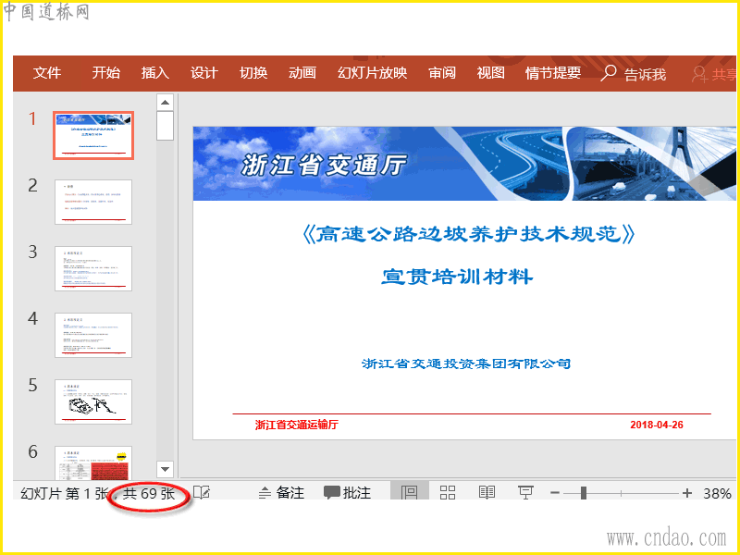Screen dimensions: 740x555
Task: Open the 动画 (Animations) tab
Action: click(302, 73)
